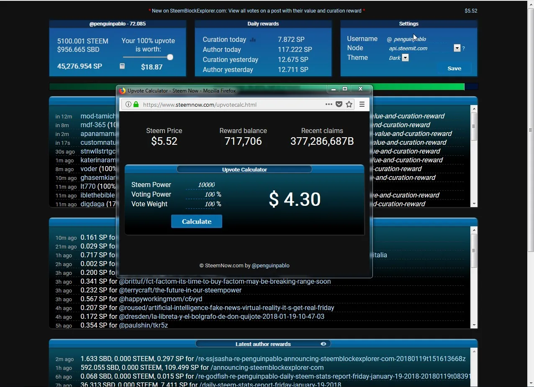Click author rewards panel scrollbar up arrow
This screenshot has width=534, height=387.
click(474, 351)
